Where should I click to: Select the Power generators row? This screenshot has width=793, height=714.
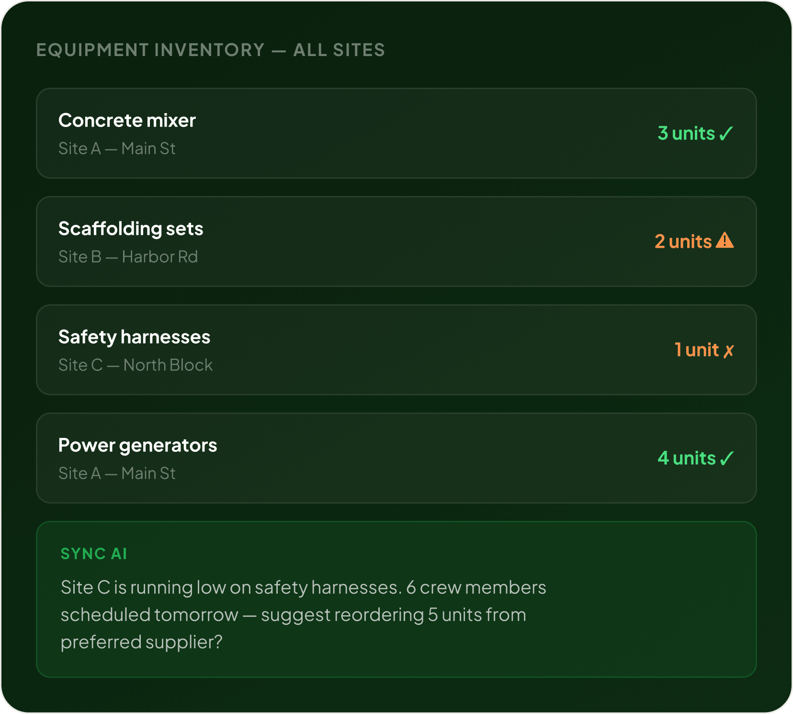point(396,458)
